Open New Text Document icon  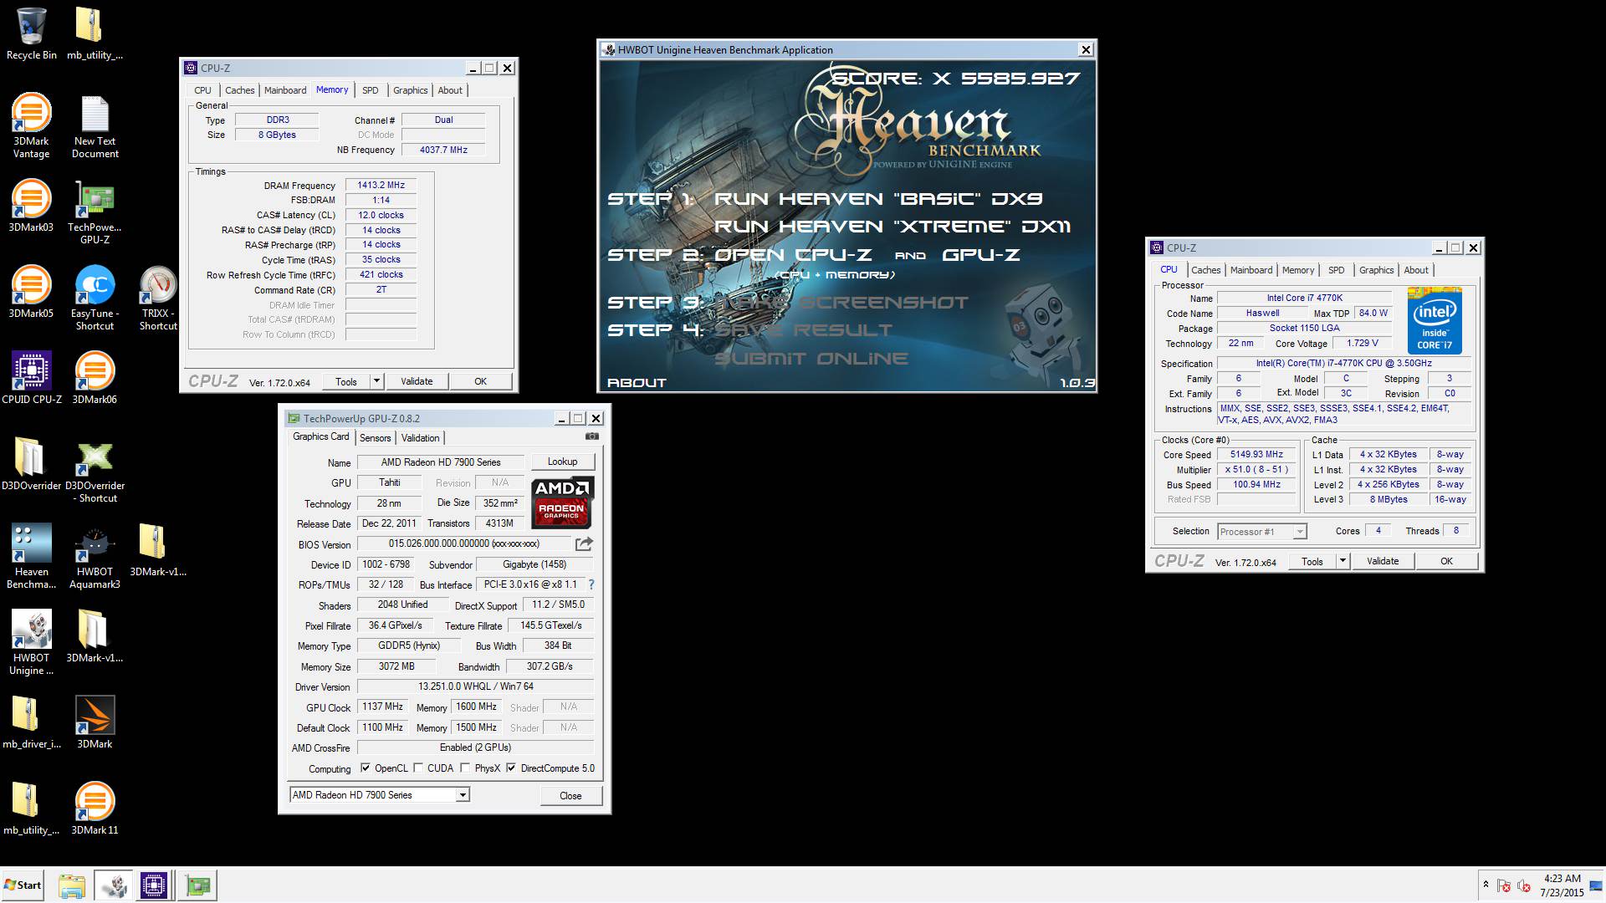95,125
